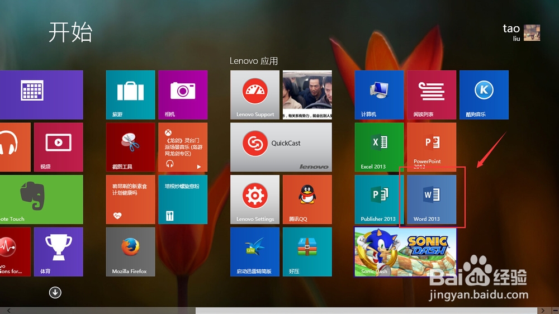The height and width of the screenshot is (314, 559).
Task: Launch Xunlei Lite (启动迅雷精简版)
Action: [x=255, y=252]
